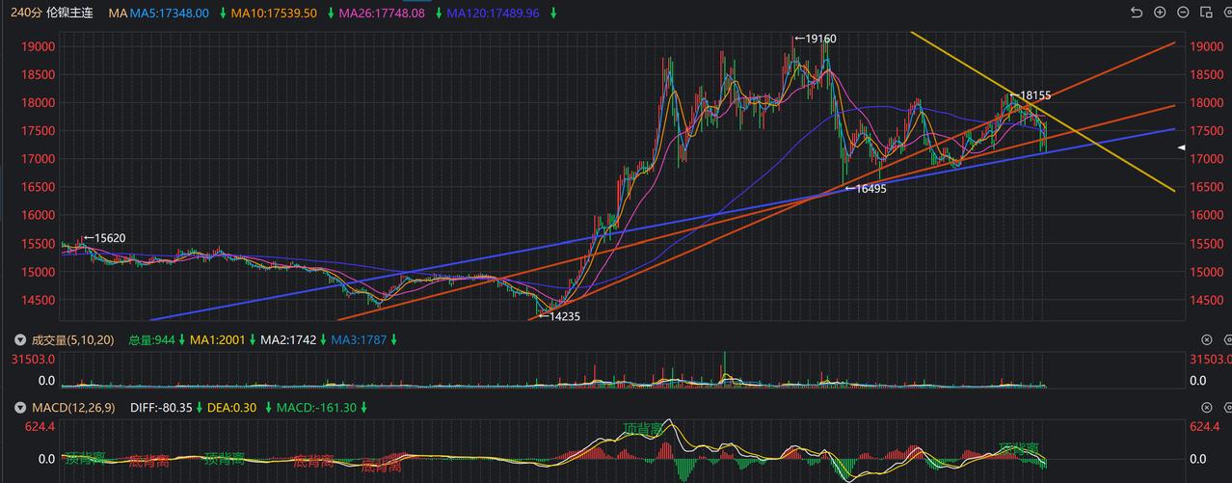Click the green arrow after MA120 value
The height and width of the screenshot is (483, 1232).
click(552, 13)
